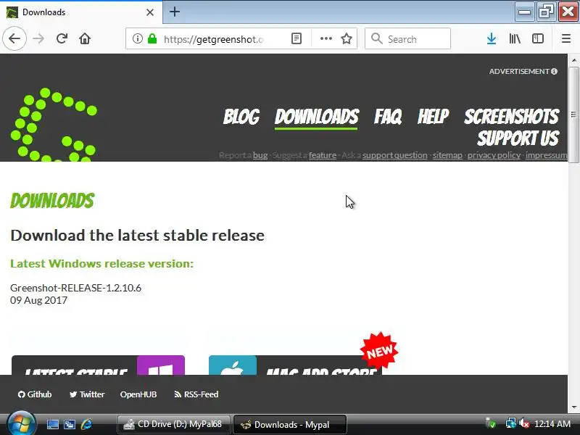Open the Github footer link
Screen dimensions: 580x435
[35, 394]
